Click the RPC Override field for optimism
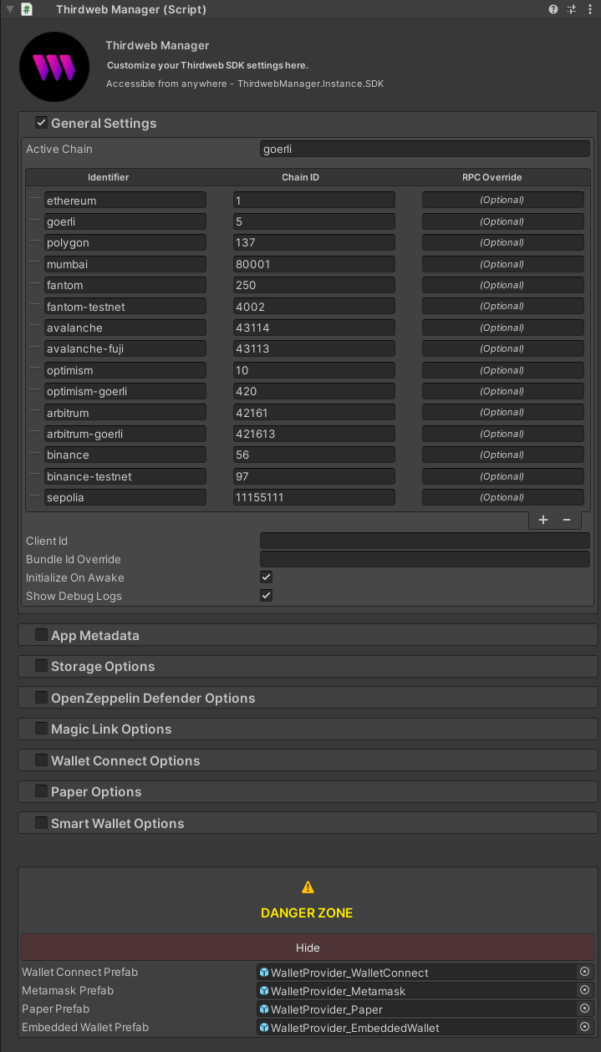 tap(502, 370)
